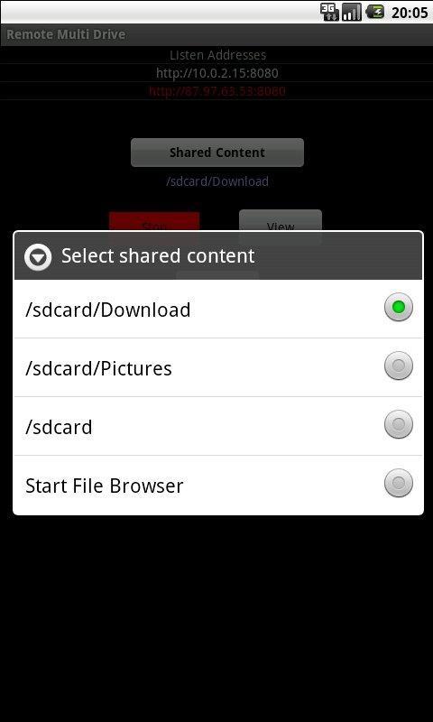
Task: Open the http://10.0.2.15:8080 address link
Action: coord(217,73)
